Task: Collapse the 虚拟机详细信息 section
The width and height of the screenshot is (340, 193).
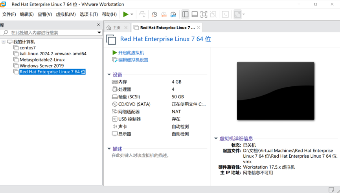Action: point(216,138)
